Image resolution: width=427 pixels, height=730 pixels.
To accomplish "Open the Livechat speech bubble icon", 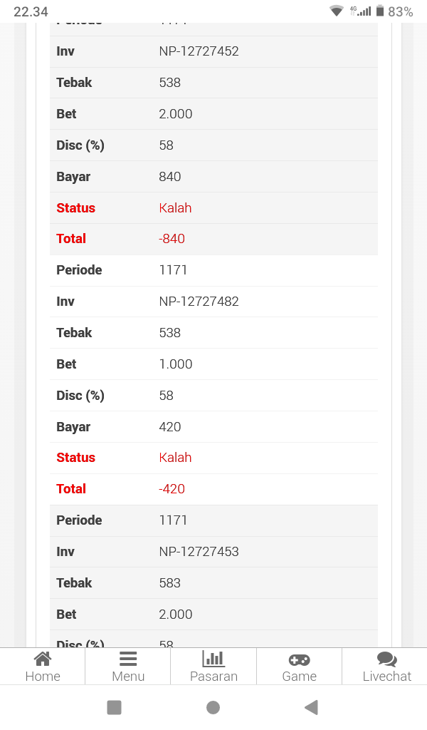I will (x=386, y=659).
